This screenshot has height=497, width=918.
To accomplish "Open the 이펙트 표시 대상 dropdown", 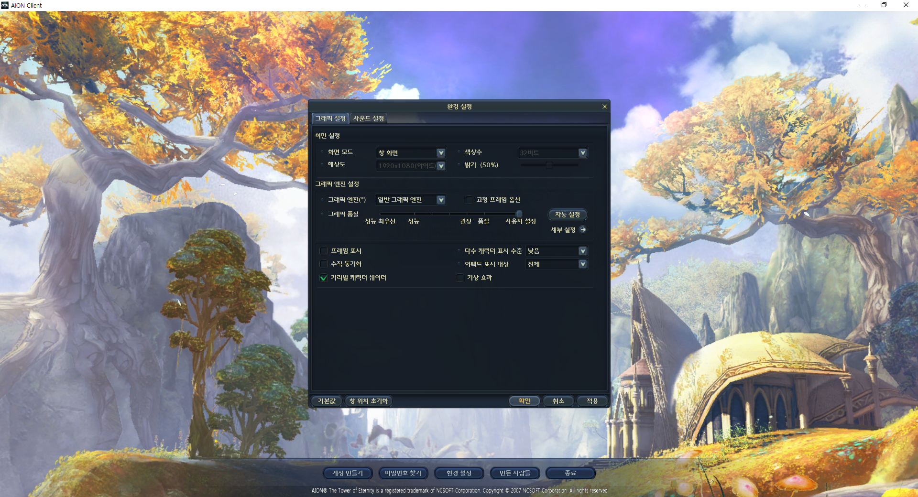I will tap(557, 264).
